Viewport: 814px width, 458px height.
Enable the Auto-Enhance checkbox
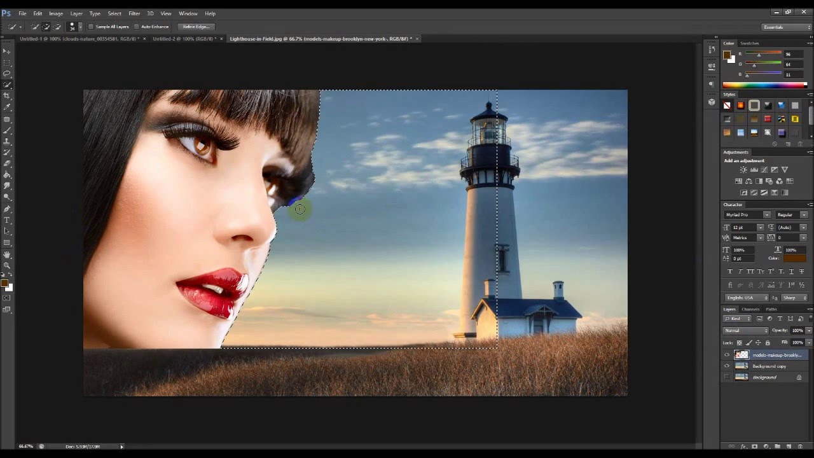[137, 27]
